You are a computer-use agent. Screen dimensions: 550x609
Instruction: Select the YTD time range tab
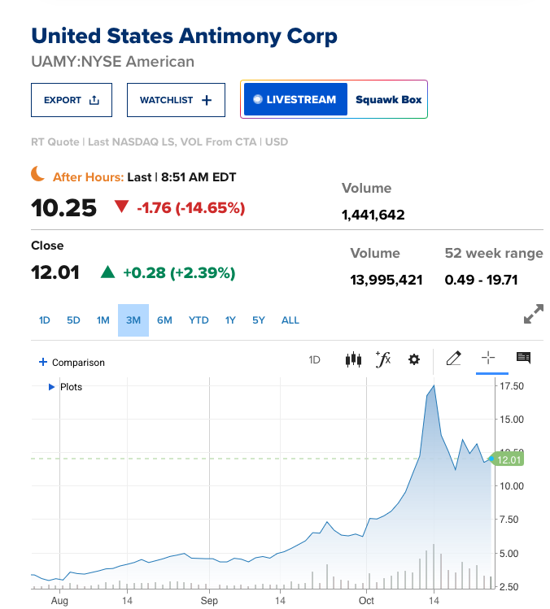[x=199, y=320]
